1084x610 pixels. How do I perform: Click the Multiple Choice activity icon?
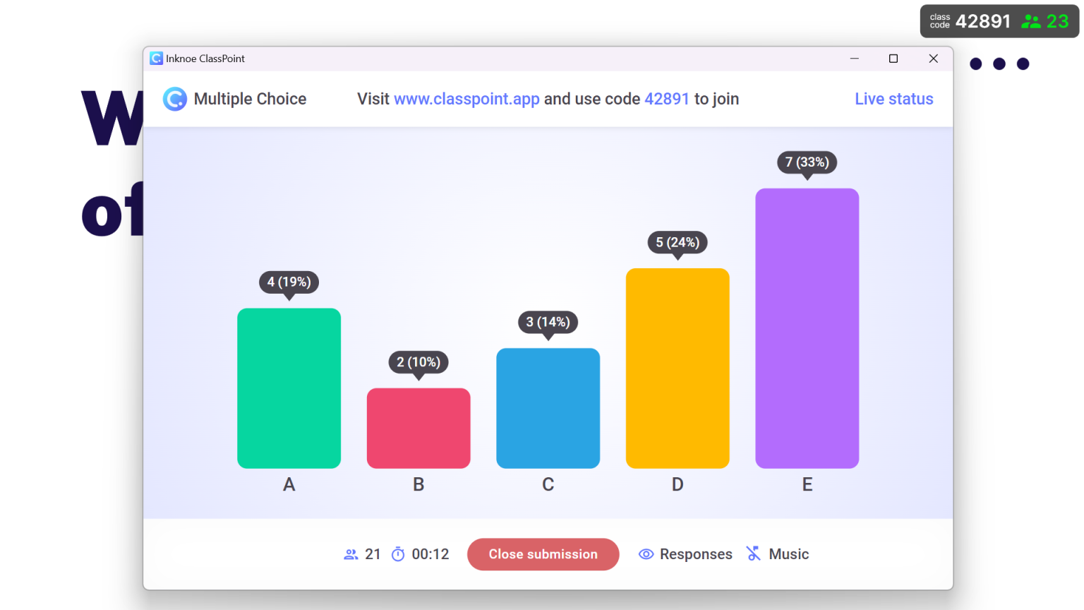[x=174, y=99]
